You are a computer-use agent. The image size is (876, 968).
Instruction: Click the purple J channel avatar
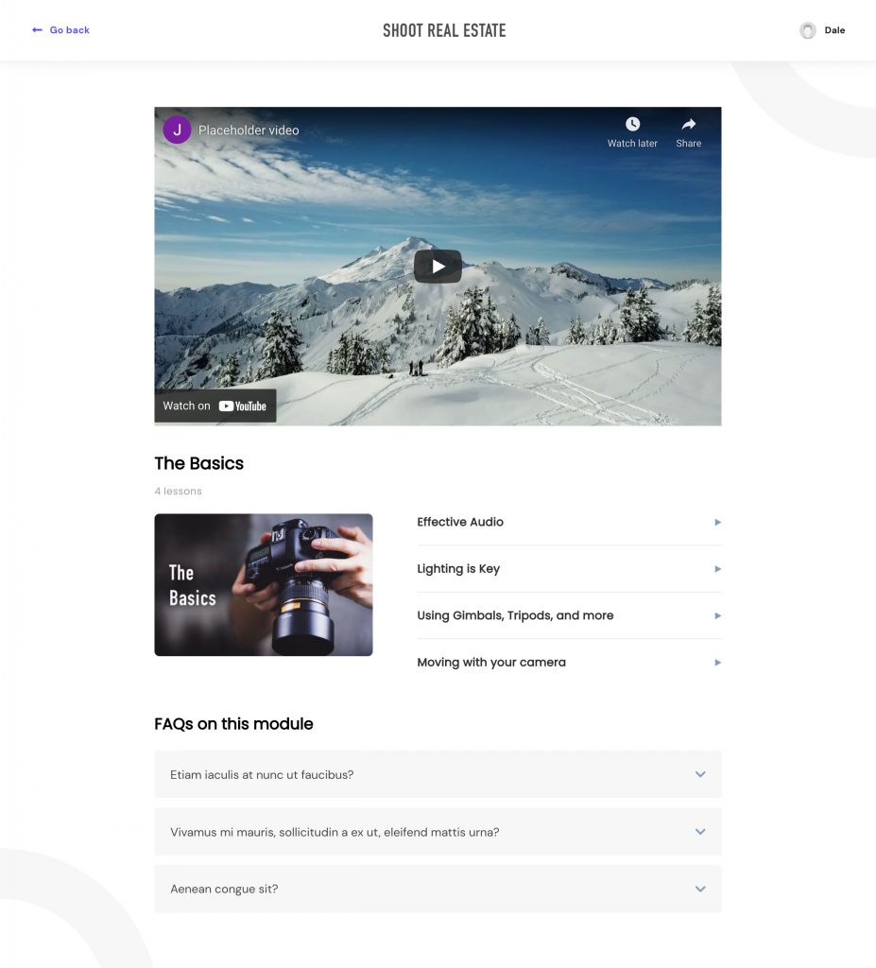(x=177, y=130)
